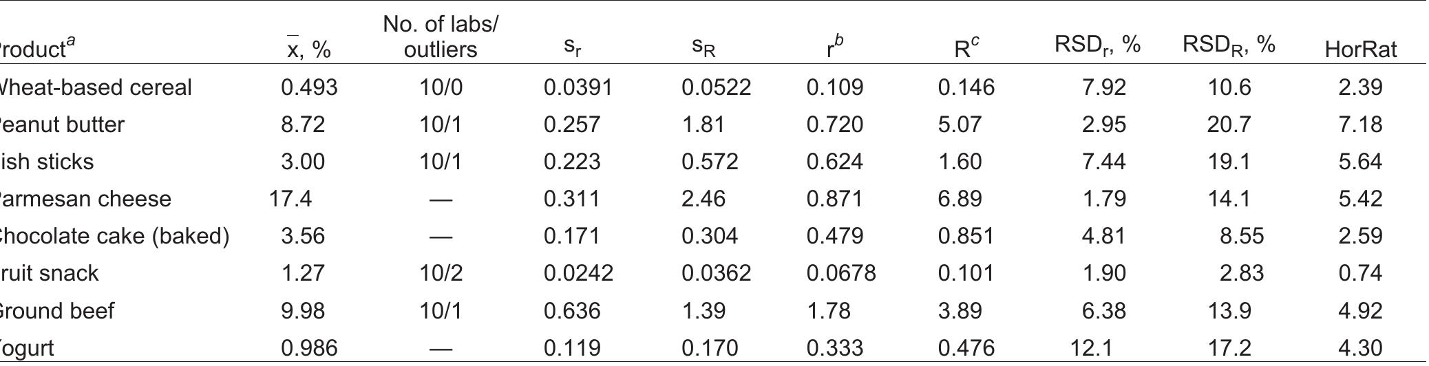1429x366 pixels.
Task: Click the Fruit snack 10/2 labs cell
Action: coord(441,273)
